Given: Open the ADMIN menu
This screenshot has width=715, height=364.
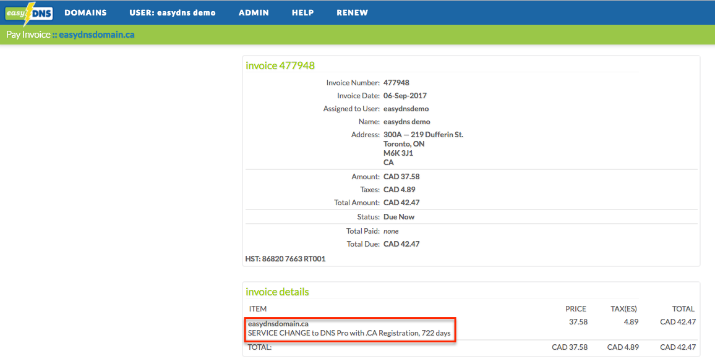Looking at the screenshot, I should pyautogui.click(x=254, y=13).
